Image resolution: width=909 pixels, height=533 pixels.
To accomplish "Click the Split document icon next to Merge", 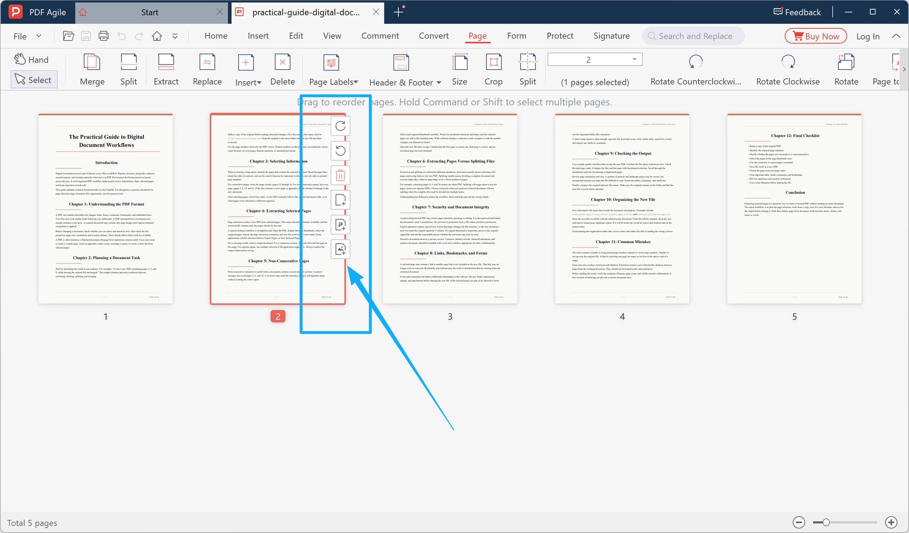I will pyautogui.click(x=128, y=62).
